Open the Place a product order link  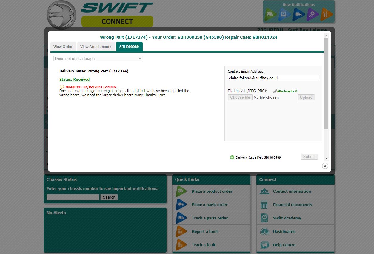click(212, 191)
